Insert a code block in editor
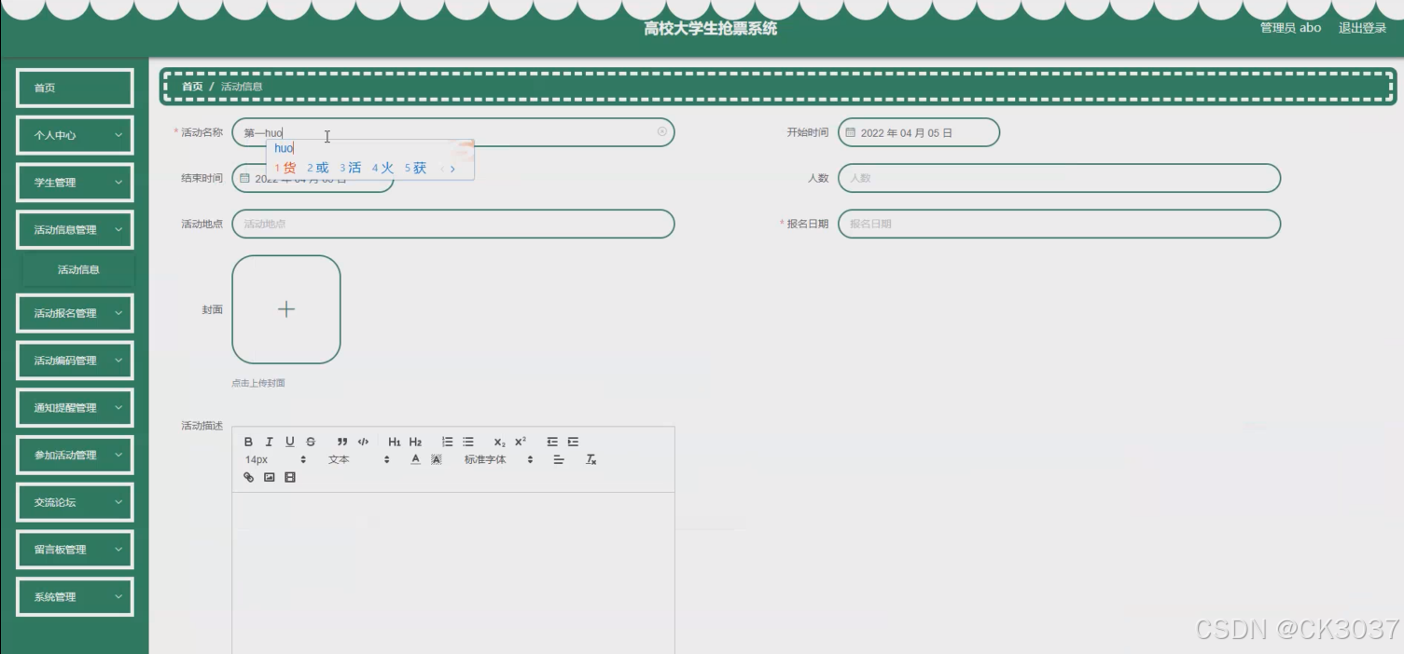Image resolution: width=1404 pixels, height=654 pixels. coord(363,442)
